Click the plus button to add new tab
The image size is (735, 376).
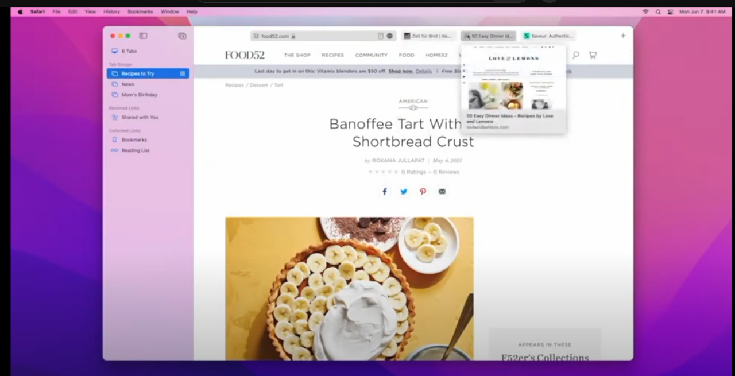(623, 36)
